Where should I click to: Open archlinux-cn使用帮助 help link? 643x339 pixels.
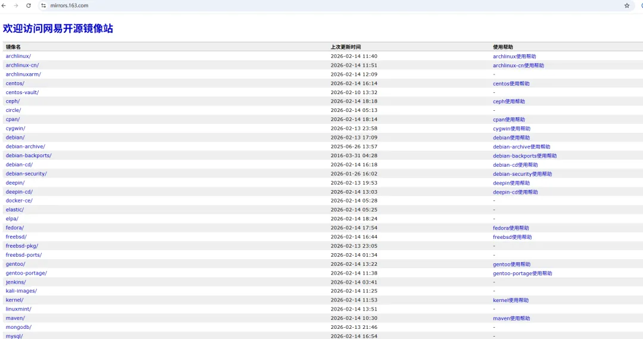click(x=519, y=66)
